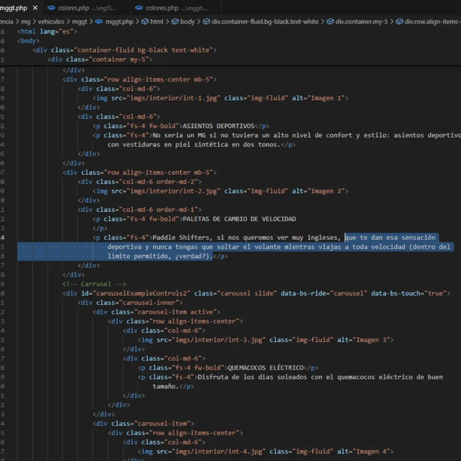Click the html symbol icon in breadcrumbs

(x=145, y=21)
